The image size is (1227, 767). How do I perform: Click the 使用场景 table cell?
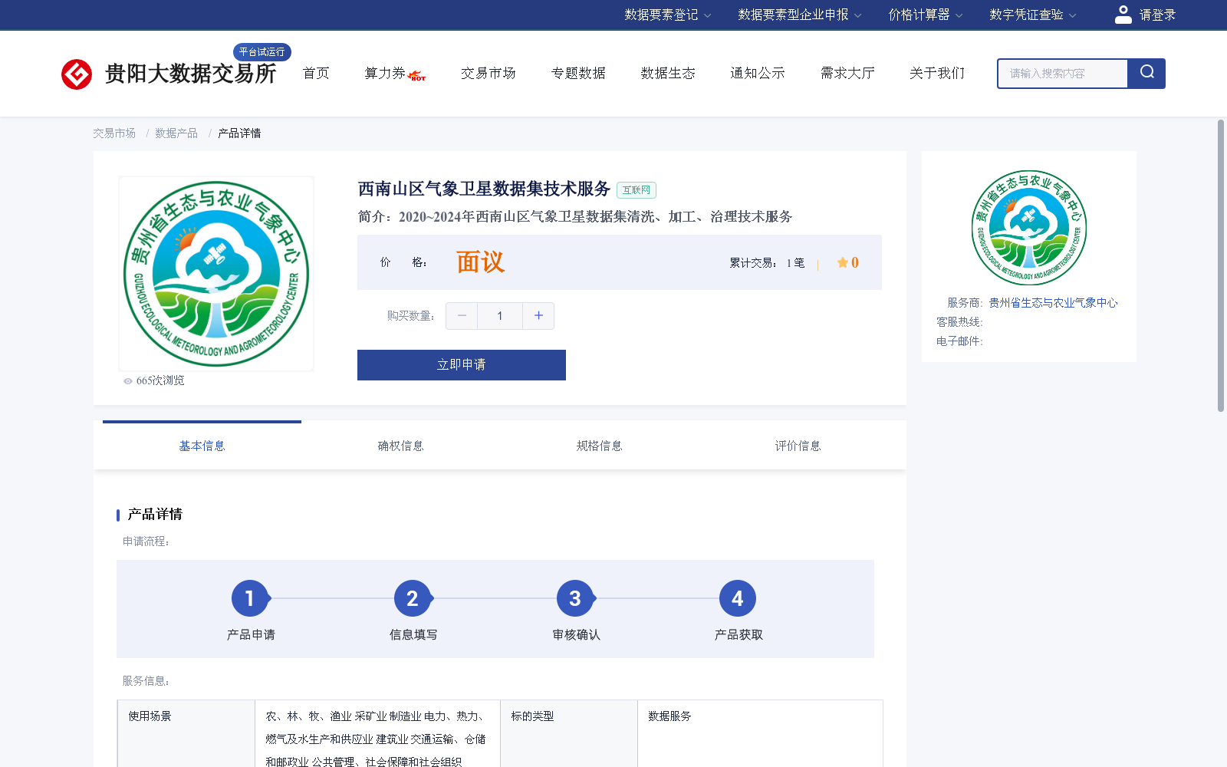pyautogui.click(x=186, y=733)
